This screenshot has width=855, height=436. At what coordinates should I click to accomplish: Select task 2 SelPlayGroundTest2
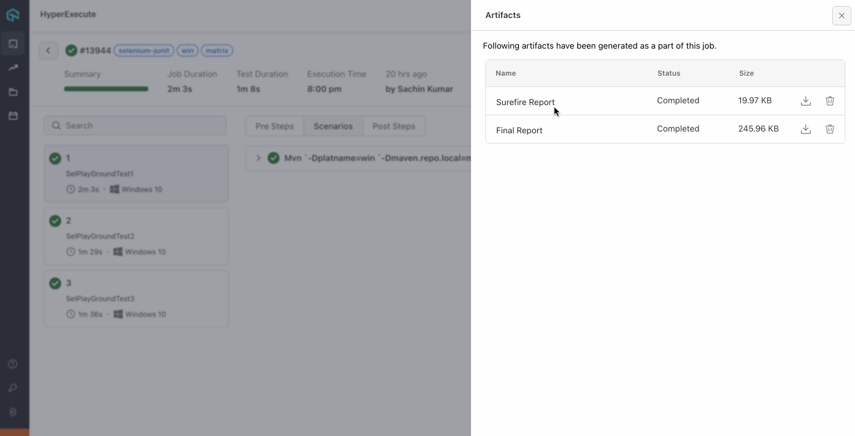coord(136,236)
